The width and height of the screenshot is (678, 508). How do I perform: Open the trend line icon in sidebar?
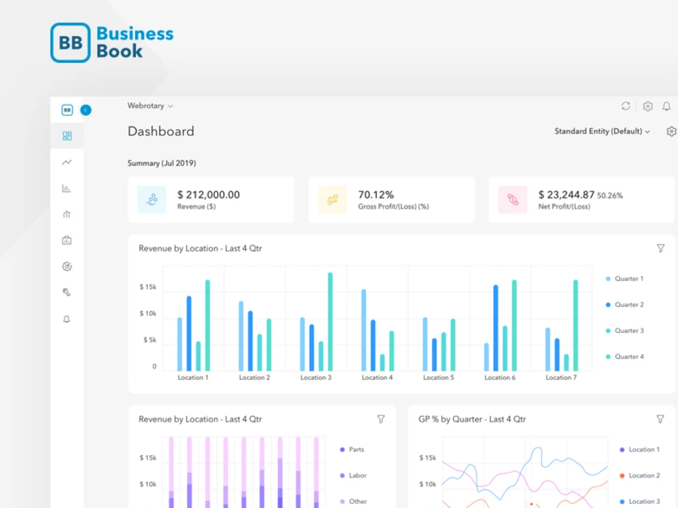[x=66, y=162]
